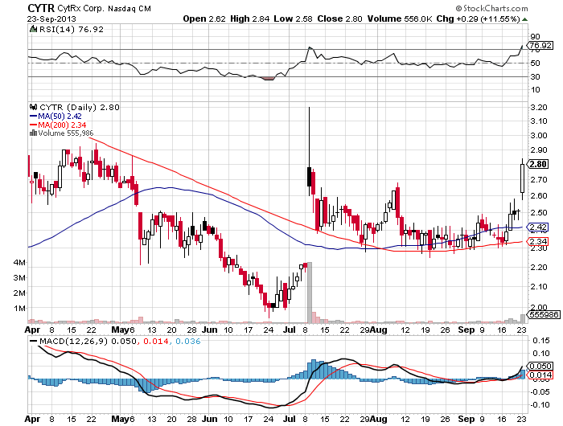Viewport: 563px width, 426px height.
Task: Click the High 2.84 value in the header
Action: [249, 18]
